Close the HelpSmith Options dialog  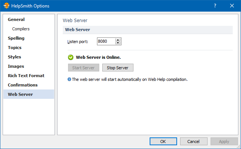coord(232,6)
